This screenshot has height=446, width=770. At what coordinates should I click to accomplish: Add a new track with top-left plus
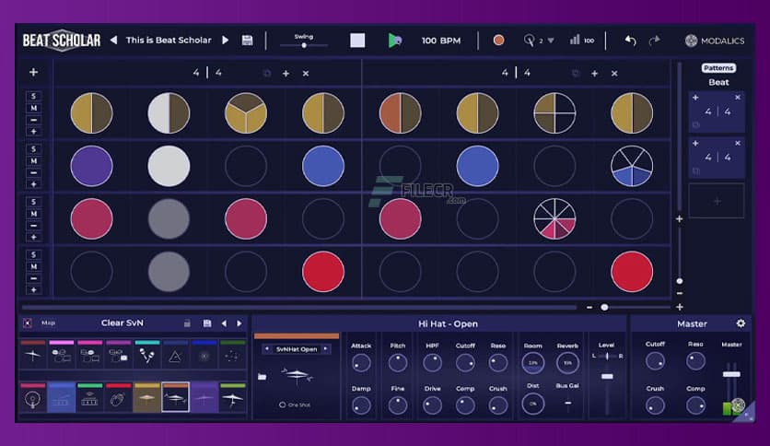[x=33, y=72]
